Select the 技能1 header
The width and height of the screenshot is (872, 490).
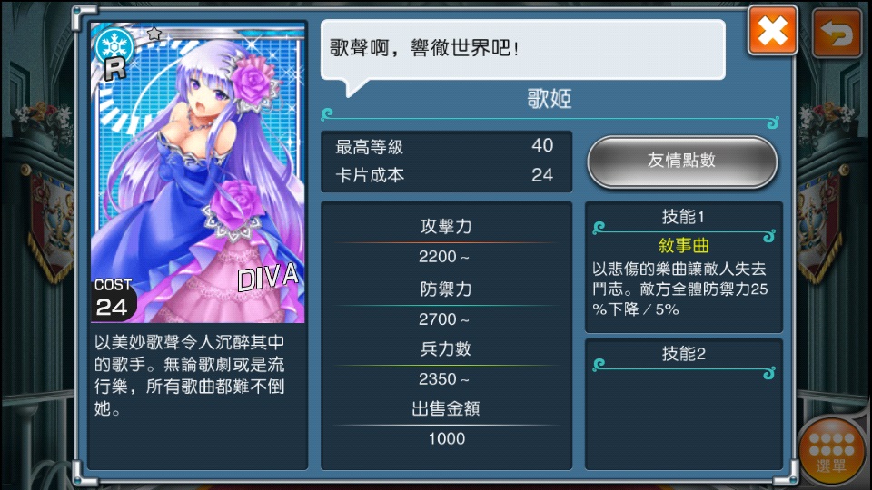pyautogui.click(x=683, y=217)
